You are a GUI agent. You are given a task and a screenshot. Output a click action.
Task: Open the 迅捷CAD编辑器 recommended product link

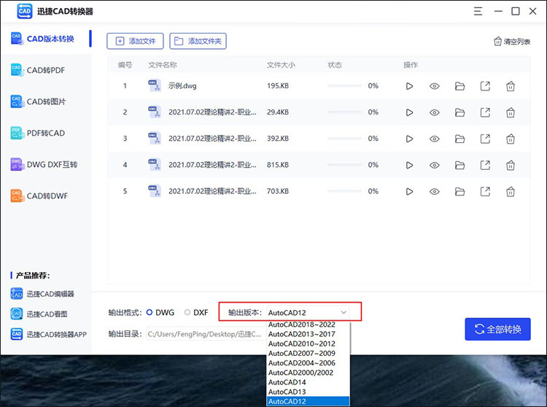pyautogui.click(x=42, y=294)
